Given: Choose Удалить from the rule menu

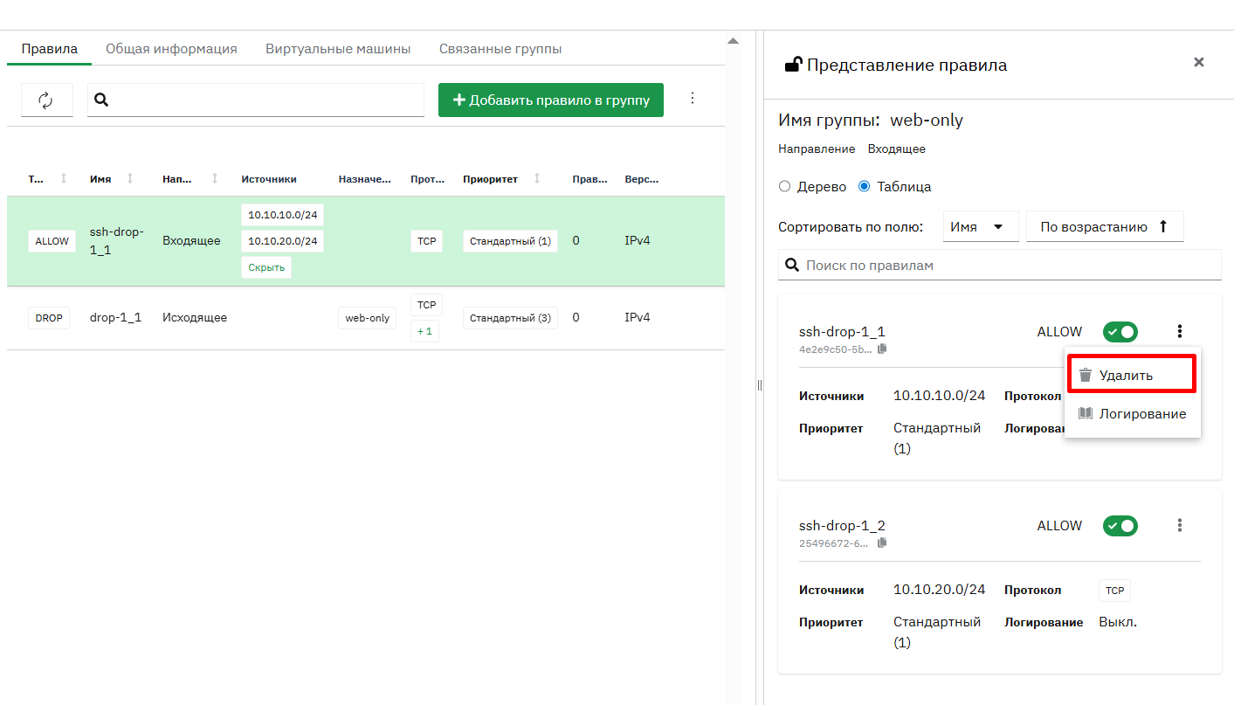Looking at the screenshot, I should coord(1131,375).
